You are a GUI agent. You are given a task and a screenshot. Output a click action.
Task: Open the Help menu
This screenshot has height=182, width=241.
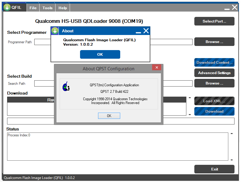63,8
